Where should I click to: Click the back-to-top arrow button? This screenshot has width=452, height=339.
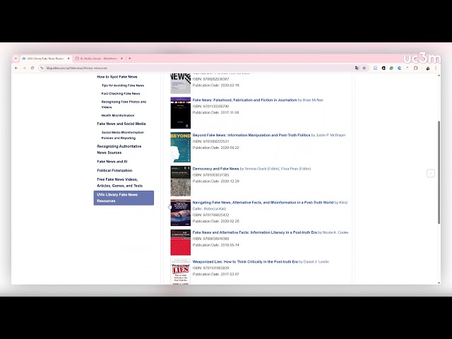coord(431,173)
